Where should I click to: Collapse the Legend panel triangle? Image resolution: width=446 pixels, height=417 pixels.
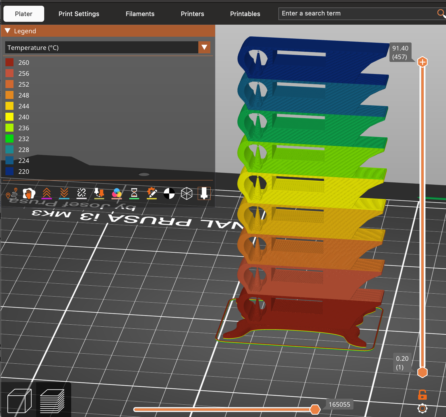click(x=8, y=31)
